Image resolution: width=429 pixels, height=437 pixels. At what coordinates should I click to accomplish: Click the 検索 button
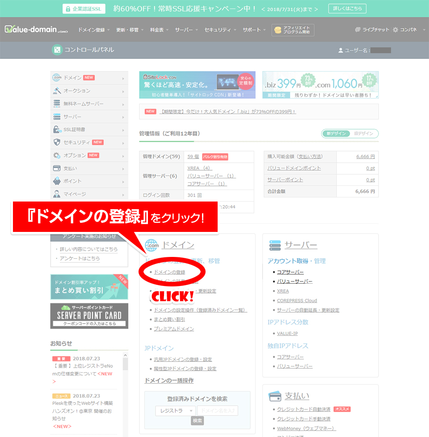198,420
